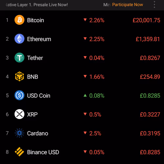This screenshot has width=164, height=164.
Task: Select the green Tether logo
Action: [19, 58]
